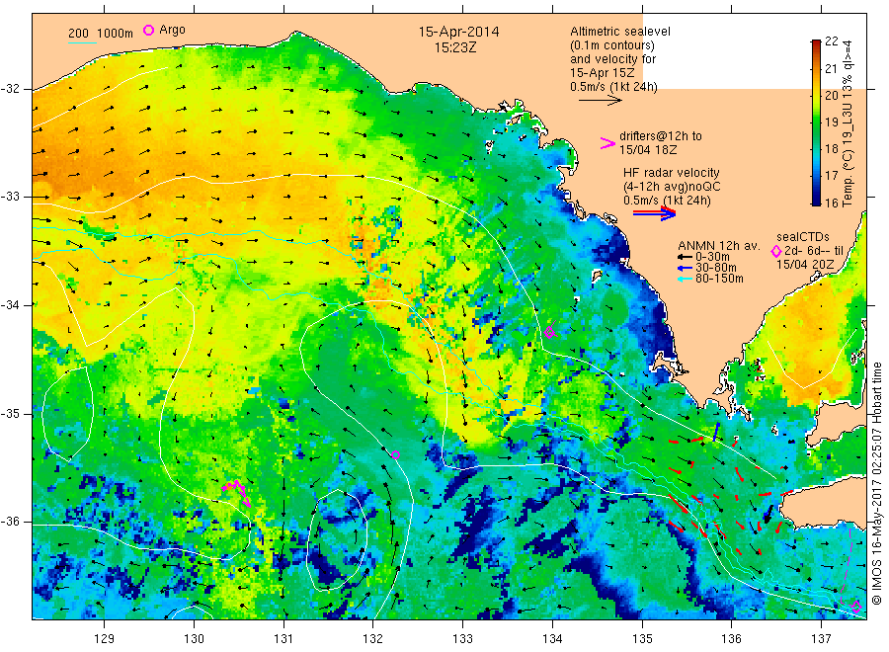Click the magenta drifter track near 130.5E

tap(237, 492)
